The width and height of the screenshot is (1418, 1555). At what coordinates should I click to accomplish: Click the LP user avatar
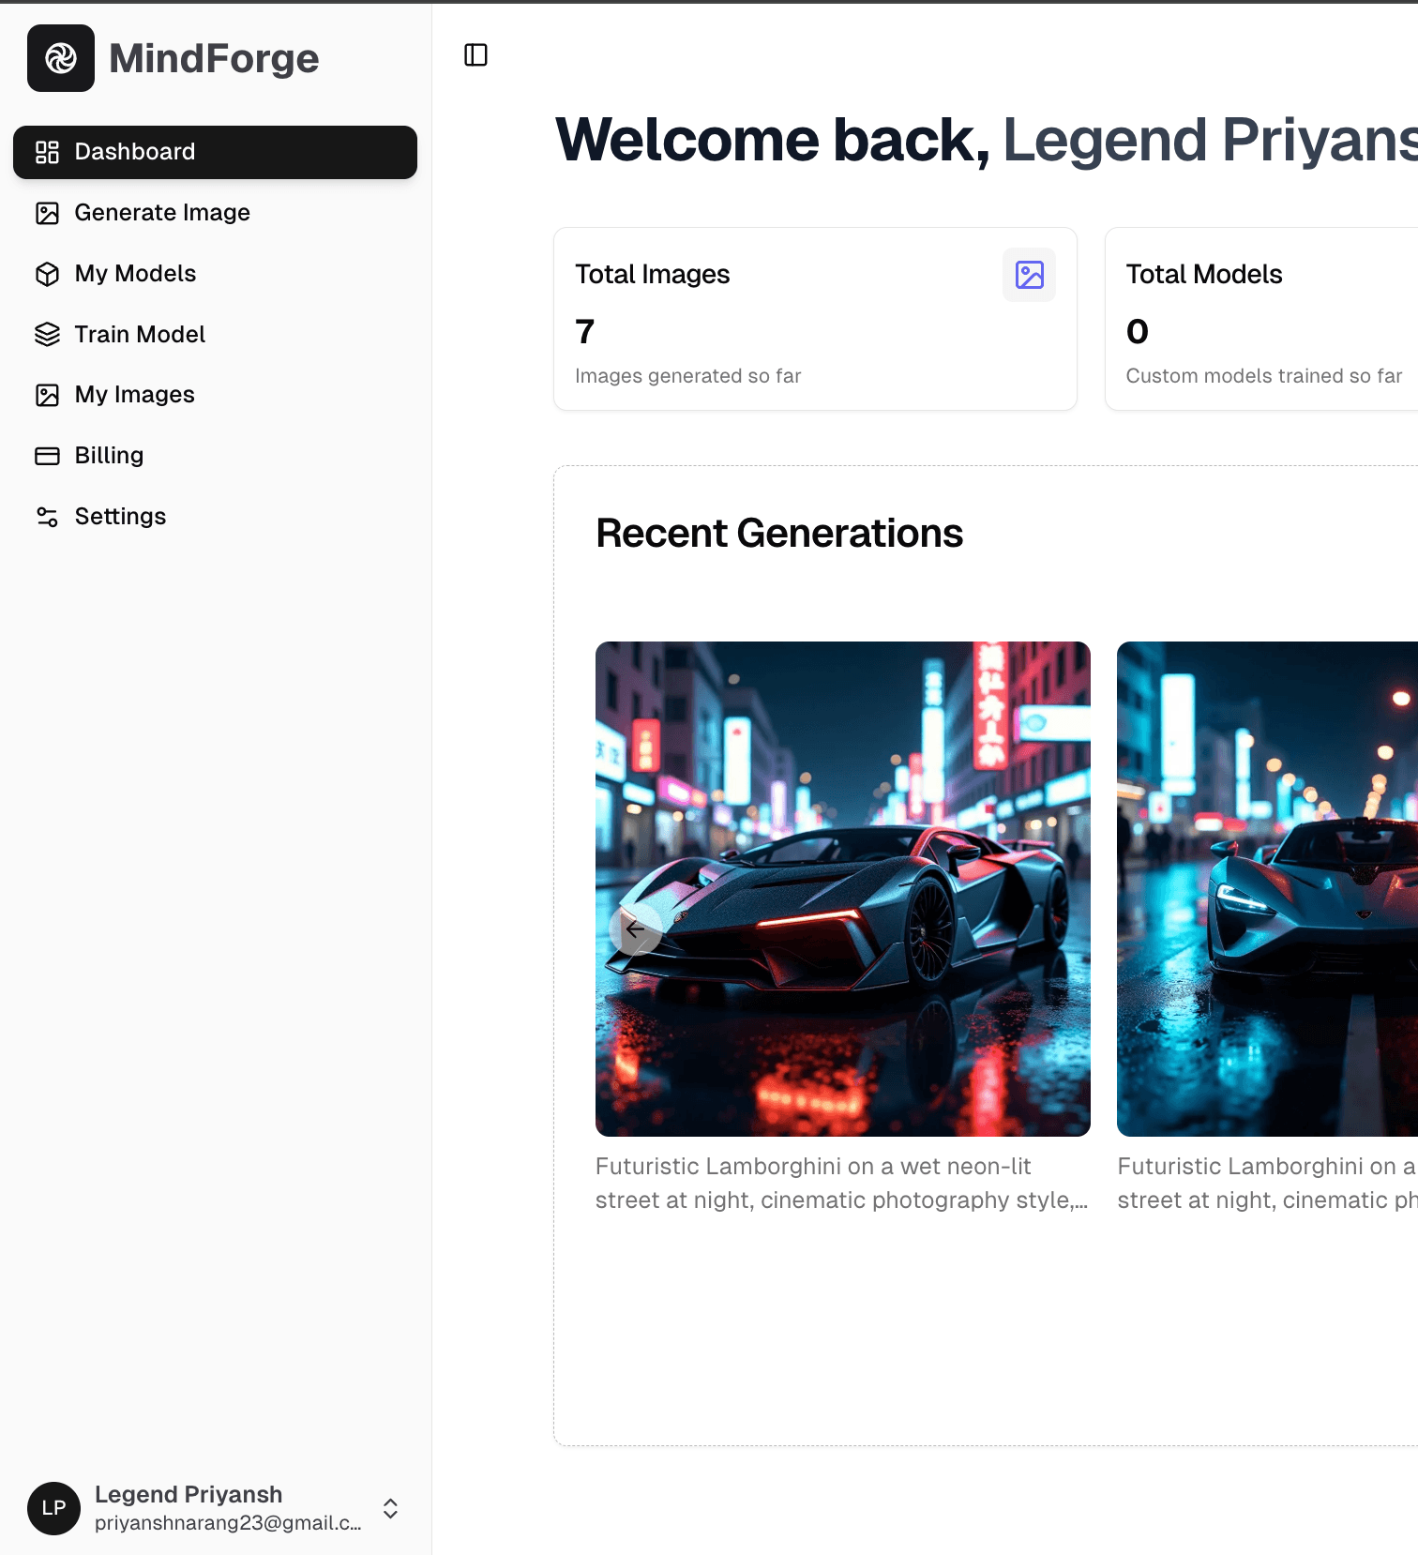[53, 1508]
